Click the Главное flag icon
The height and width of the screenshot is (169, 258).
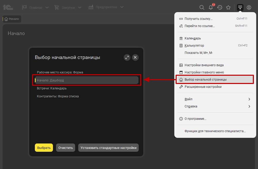pos(25,7)
